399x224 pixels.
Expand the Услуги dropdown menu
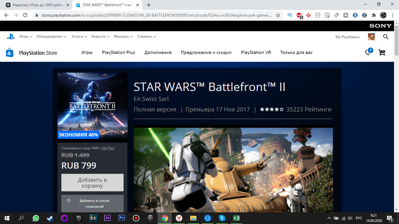79,37
